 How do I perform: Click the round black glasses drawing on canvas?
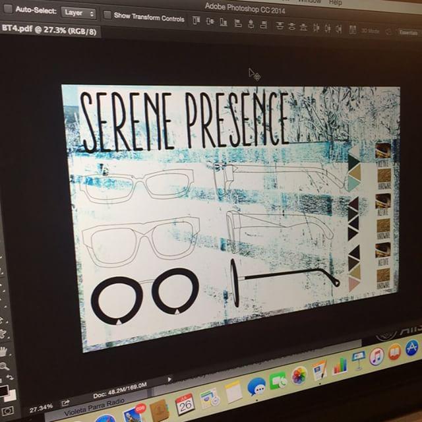pos(145,295)
